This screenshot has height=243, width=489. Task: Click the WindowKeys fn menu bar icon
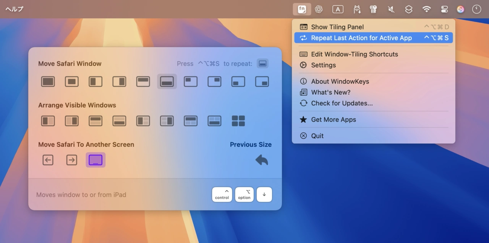tap(302, 9)
